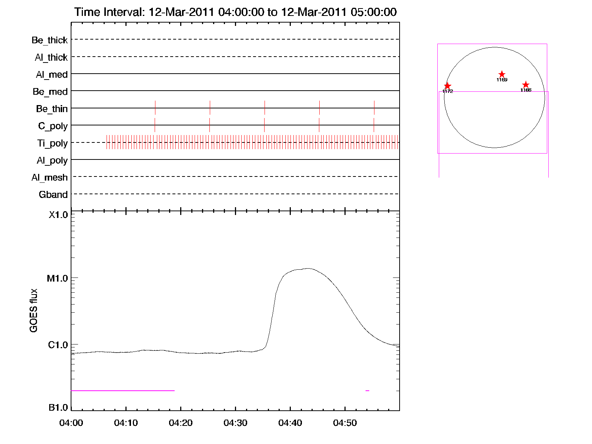
Task: Click the middle Be_thin tick near 04:35
Action: click(265, 108)
